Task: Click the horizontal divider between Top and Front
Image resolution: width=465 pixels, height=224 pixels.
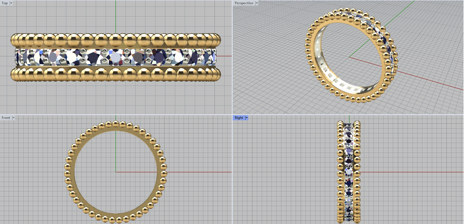Action: pyautogui.click(x=116, y=115)
